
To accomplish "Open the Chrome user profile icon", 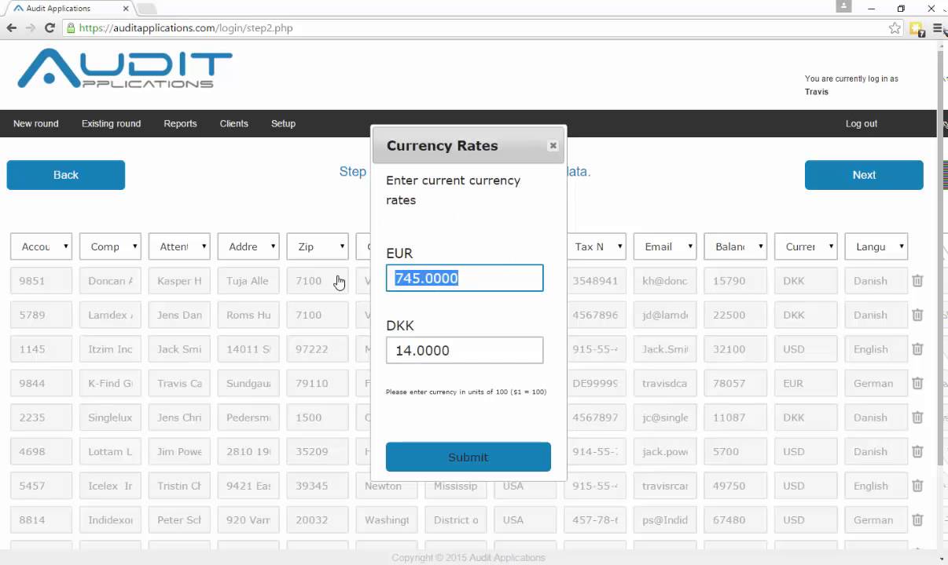I will (x=843, y=6).
